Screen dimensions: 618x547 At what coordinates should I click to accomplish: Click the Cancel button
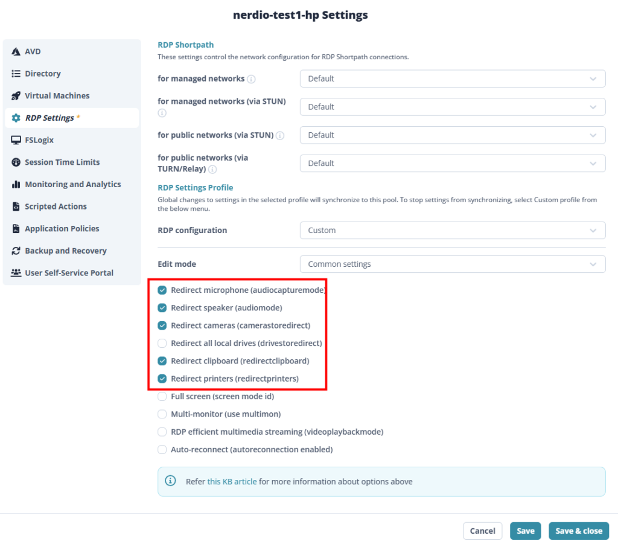pyautogui.click(x=482, y=531)
